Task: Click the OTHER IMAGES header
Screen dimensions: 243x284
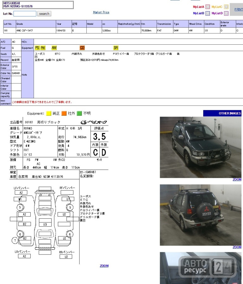Action: pos(222,113)
